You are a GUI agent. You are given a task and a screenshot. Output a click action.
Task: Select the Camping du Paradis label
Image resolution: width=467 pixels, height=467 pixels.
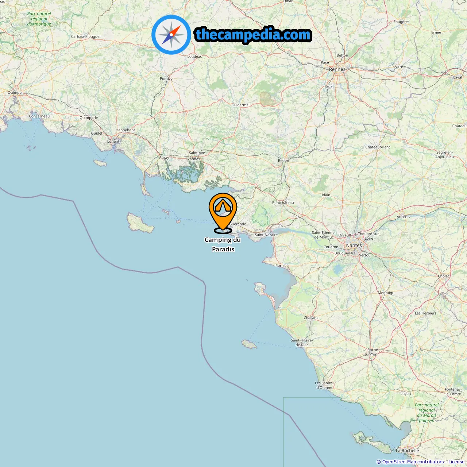223,244
